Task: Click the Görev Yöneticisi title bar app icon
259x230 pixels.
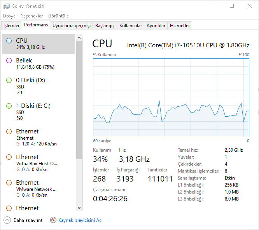Action: click(7, 6)
